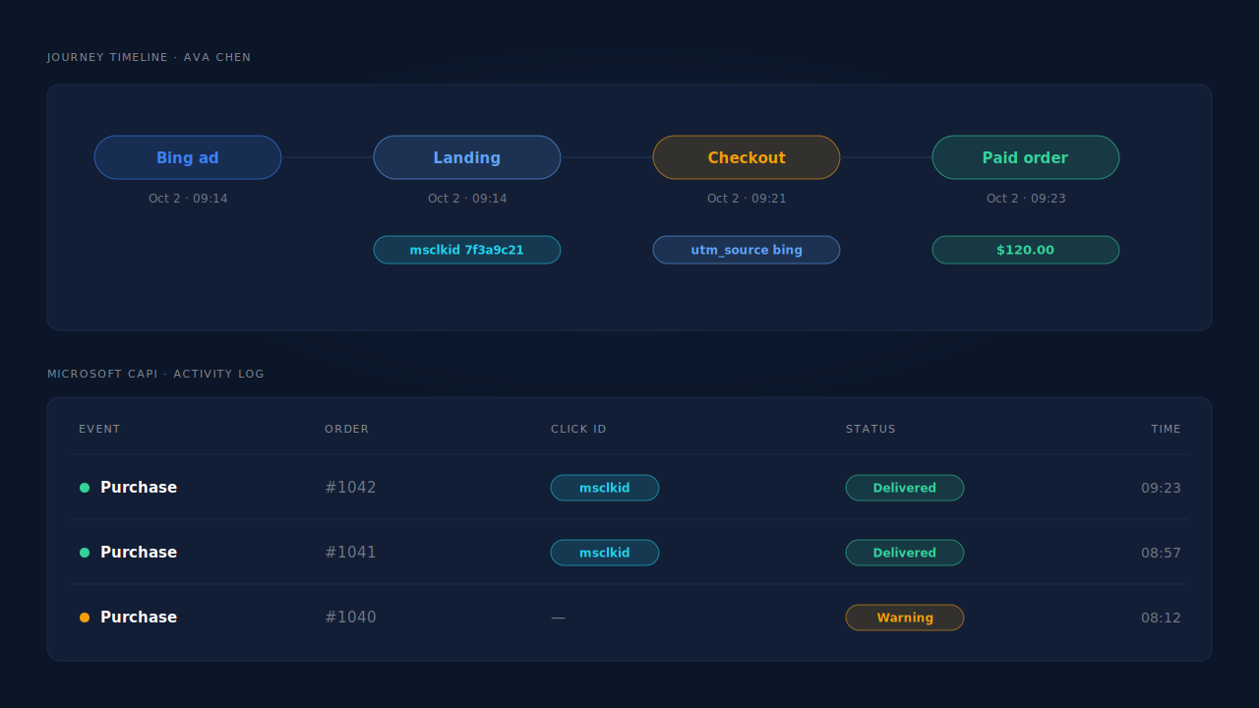Click the Purchase event of order #1040
This screenshot has height=708, width=1259.
(139, 618)
